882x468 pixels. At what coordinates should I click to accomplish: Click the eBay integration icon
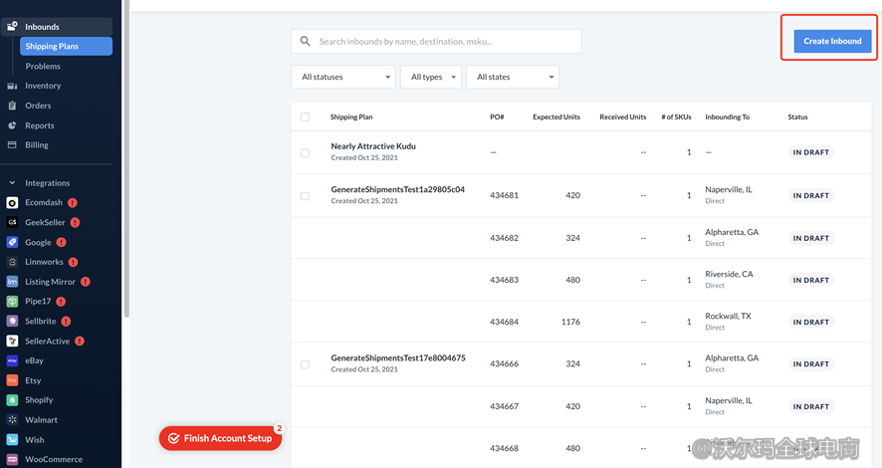(x=13, y=360)
